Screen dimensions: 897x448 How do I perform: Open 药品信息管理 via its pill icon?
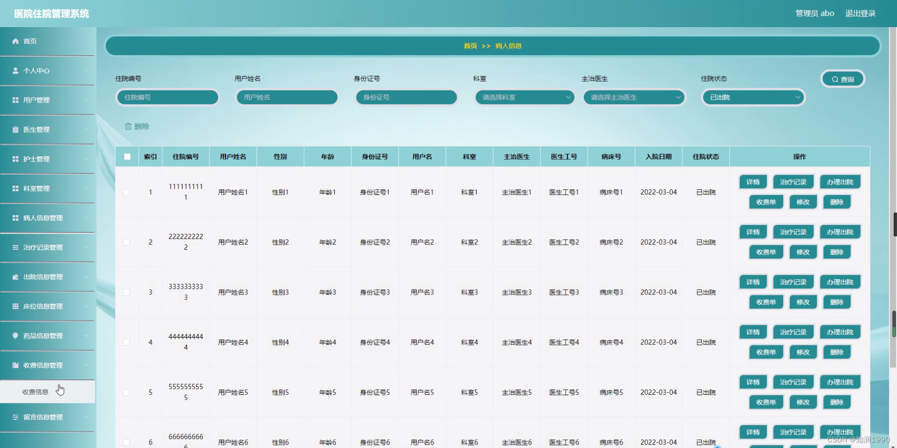pos(15,335)
